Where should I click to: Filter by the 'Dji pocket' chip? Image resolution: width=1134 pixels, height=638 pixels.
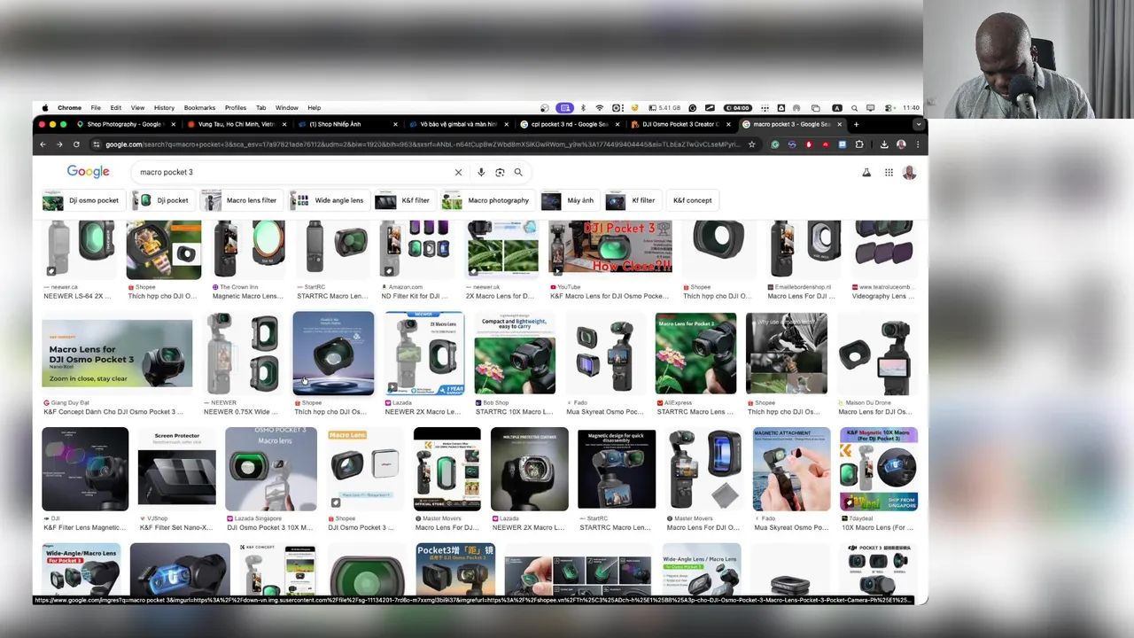pos(161,200)
